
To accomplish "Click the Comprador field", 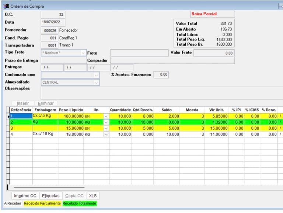I will point(172,60).
